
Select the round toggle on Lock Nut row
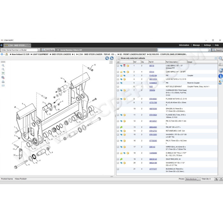coord(118,79)
